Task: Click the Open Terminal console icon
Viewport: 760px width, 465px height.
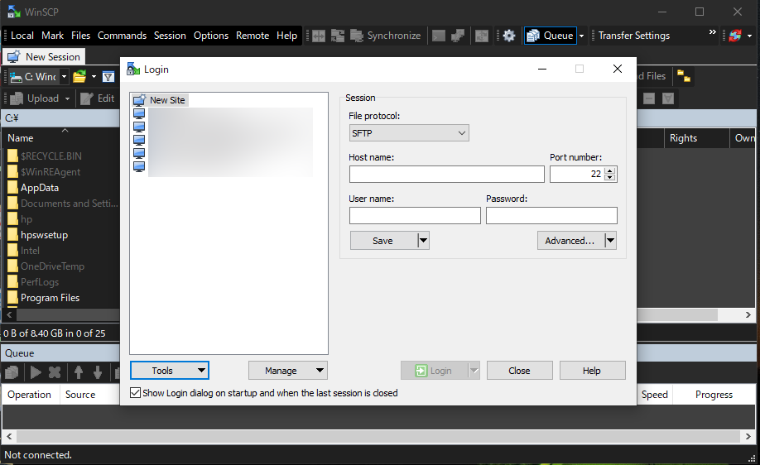Action: point(439,36)
